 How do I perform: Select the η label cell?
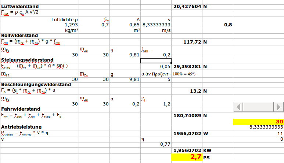(x=156, y=139)
